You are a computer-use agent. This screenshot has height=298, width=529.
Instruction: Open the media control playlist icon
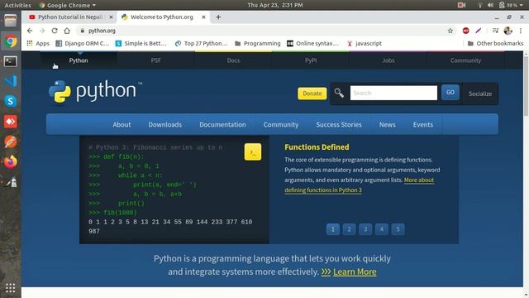point(495,31)
